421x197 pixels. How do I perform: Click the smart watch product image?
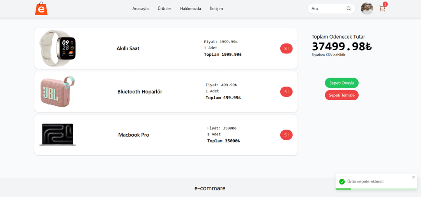tap(58, 48)
